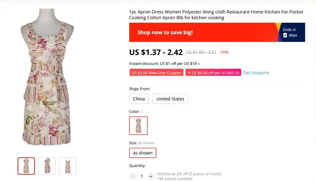Choose the 'as shown' size option
316x181 pixels.
143,153
